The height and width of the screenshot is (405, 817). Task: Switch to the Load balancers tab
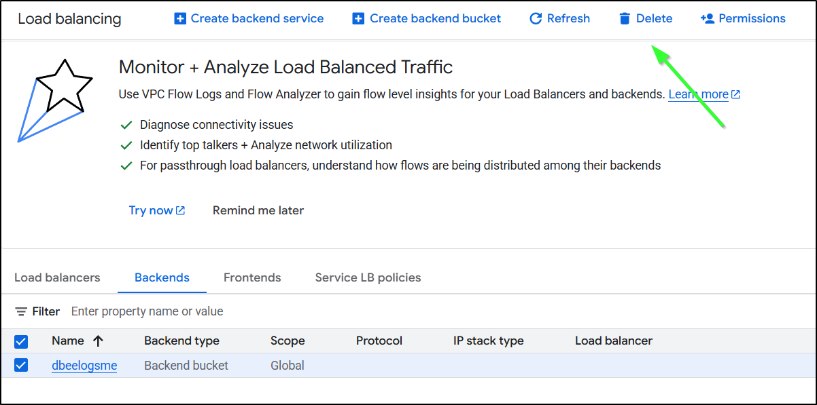pos(57,277)
